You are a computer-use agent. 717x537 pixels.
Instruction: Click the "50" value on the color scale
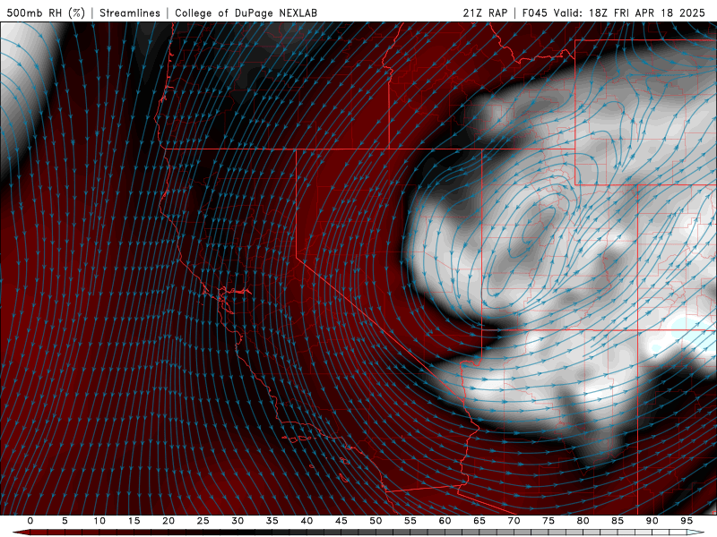click(x=376, y=521)
